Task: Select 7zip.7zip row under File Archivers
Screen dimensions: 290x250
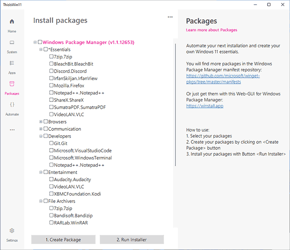Action: (63, 208)
